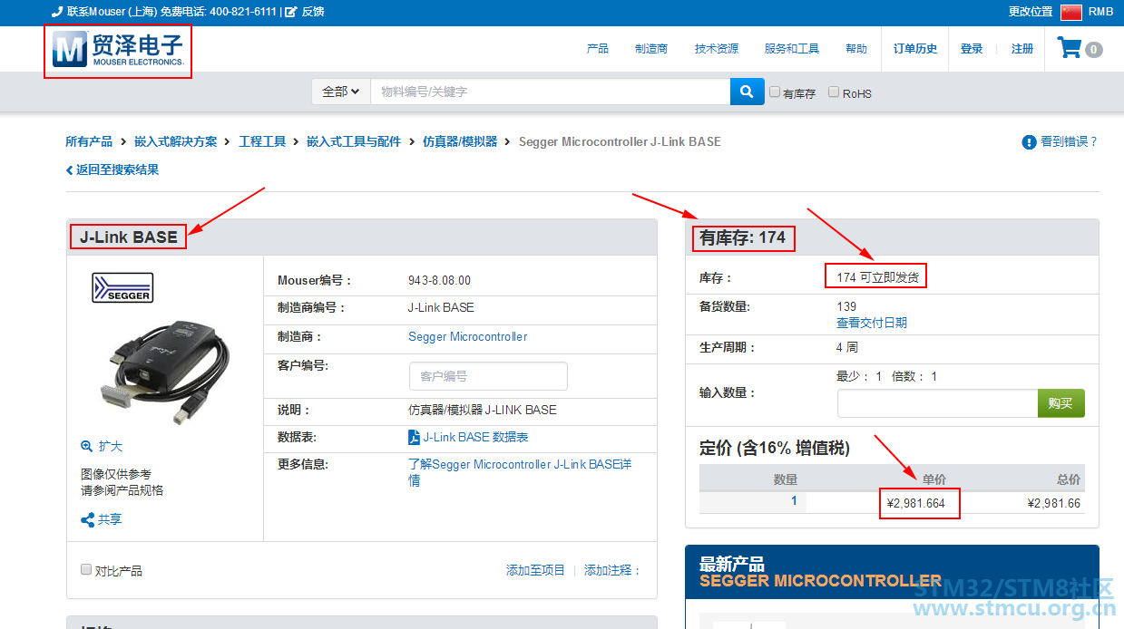This screenshot has height=629, width=1124.
Task: Click the enlarge magnifier icon
Action: [87, 446]
